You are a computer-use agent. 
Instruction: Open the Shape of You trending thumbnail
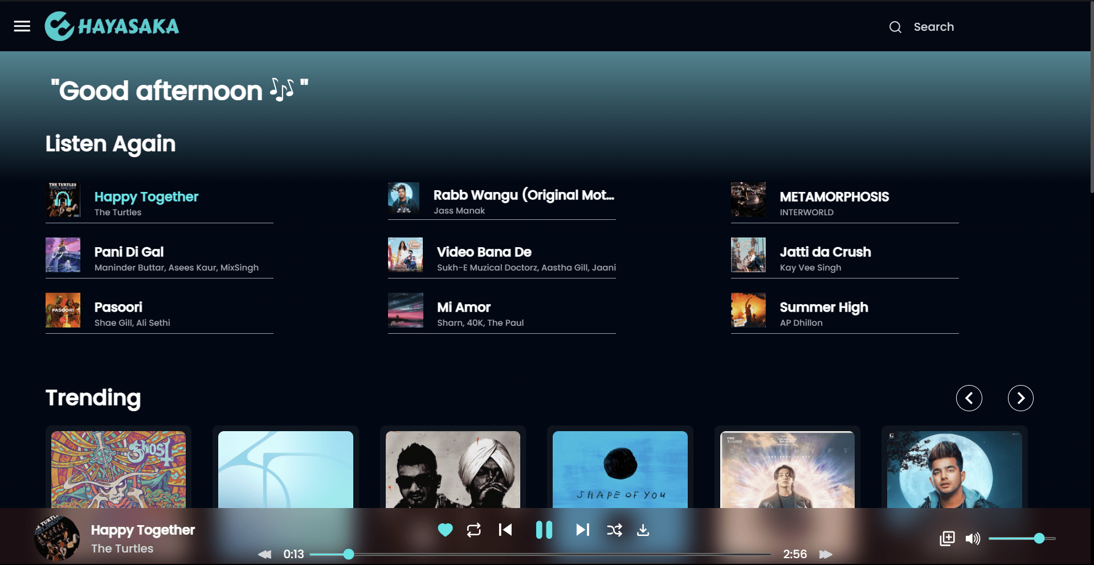620,469
